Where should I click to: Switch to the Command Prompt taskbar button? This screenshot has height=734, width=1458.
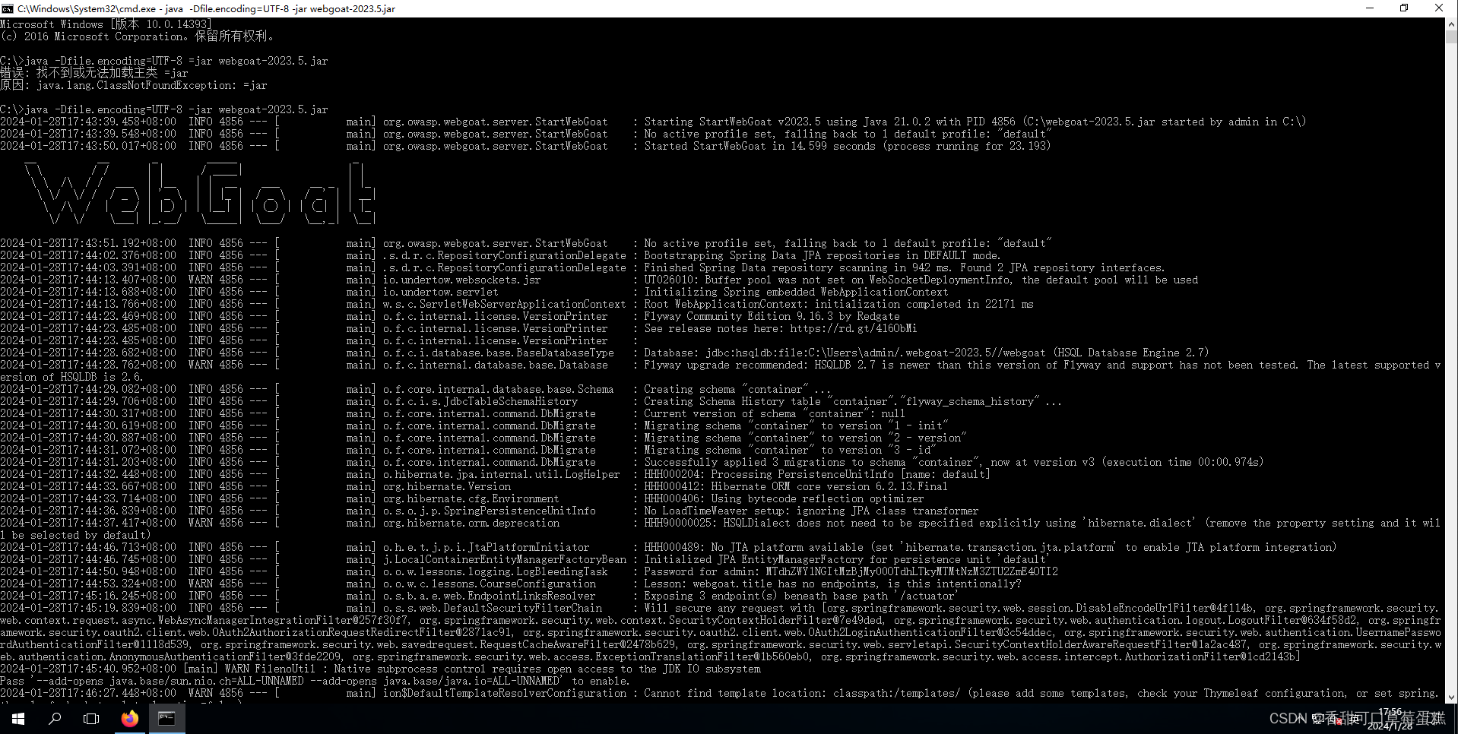166,718
